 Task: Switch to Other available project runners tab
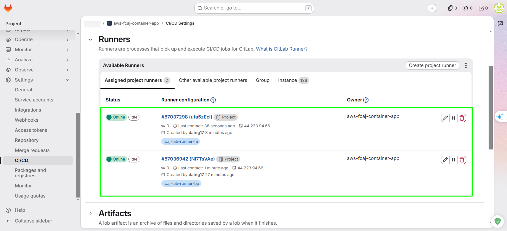(213, 80)
